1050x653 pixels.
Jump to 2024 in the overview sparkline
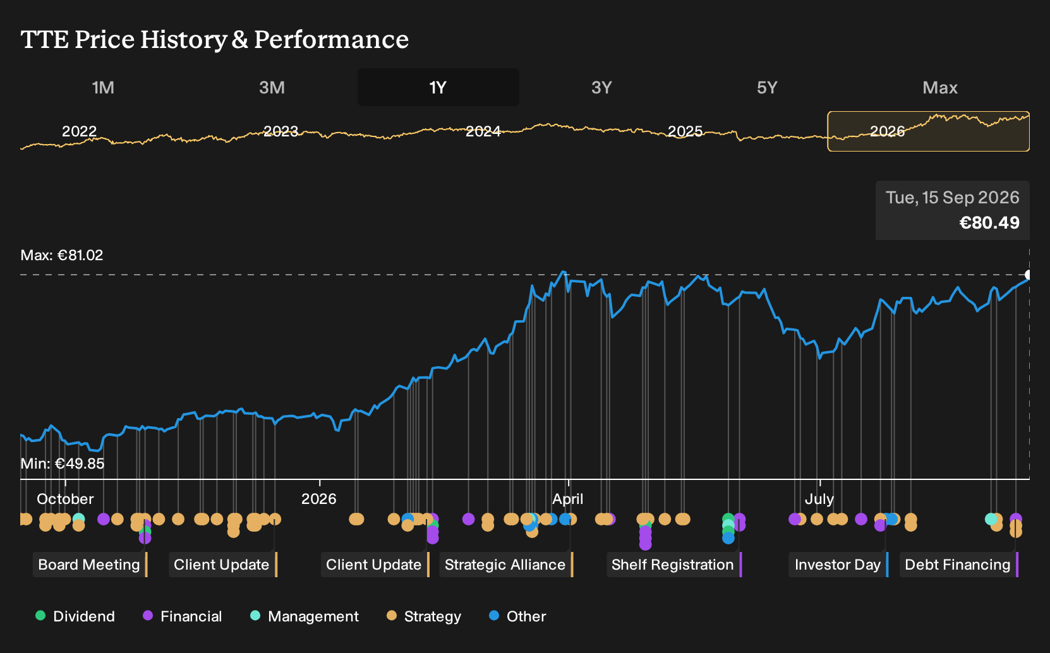[483, 131]
